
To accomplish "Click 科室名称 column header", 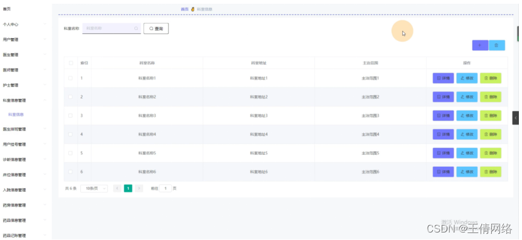I will [147, 63].
